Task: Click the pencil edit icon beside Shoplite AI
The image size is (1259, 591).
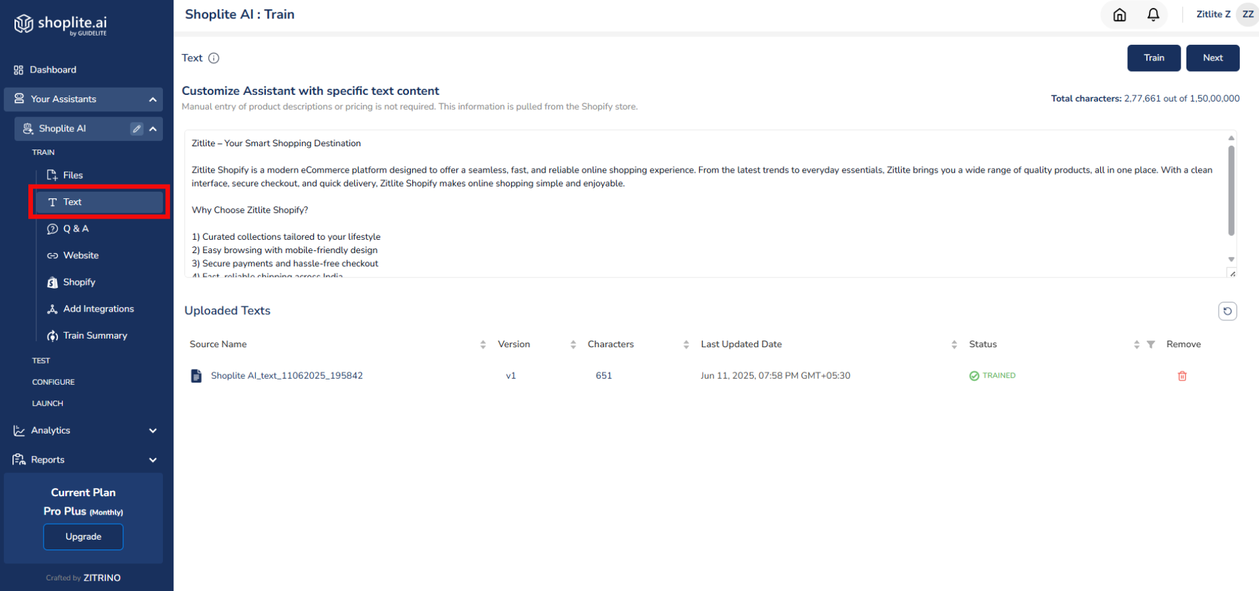Action: coord(137,128)
